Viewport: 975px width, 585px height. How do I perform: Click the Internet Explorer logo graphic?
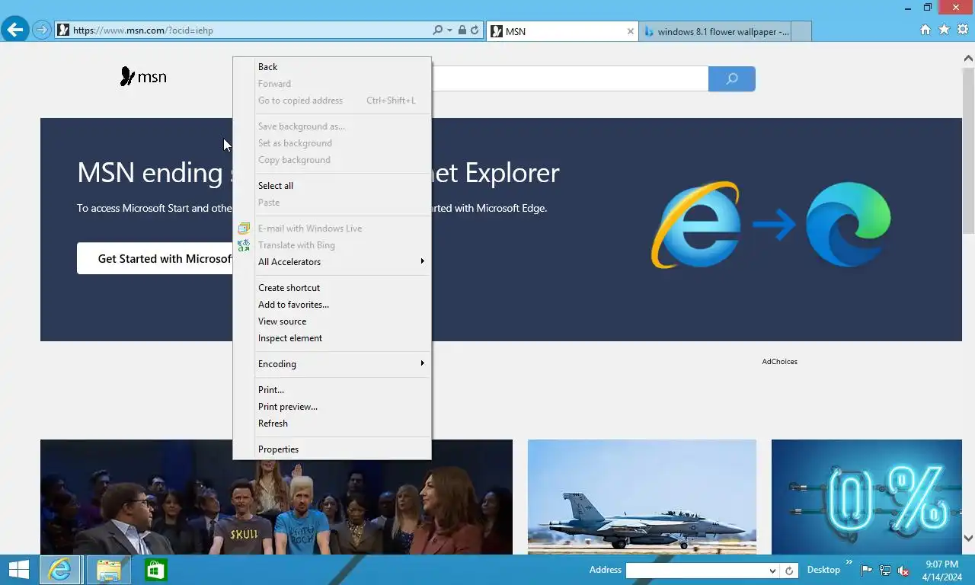695,225
